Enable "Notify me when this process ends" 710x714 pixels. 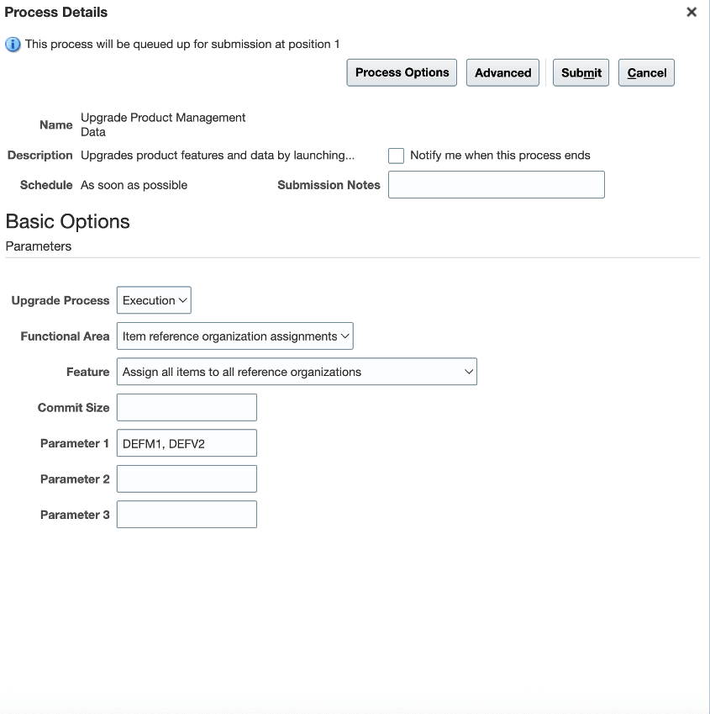395,156
